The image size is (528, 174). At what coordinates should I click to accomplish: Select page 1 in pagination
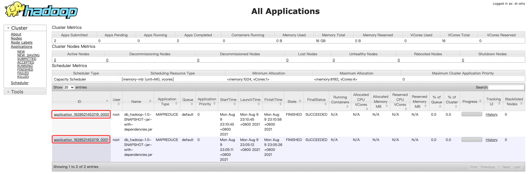pos(499,167)
